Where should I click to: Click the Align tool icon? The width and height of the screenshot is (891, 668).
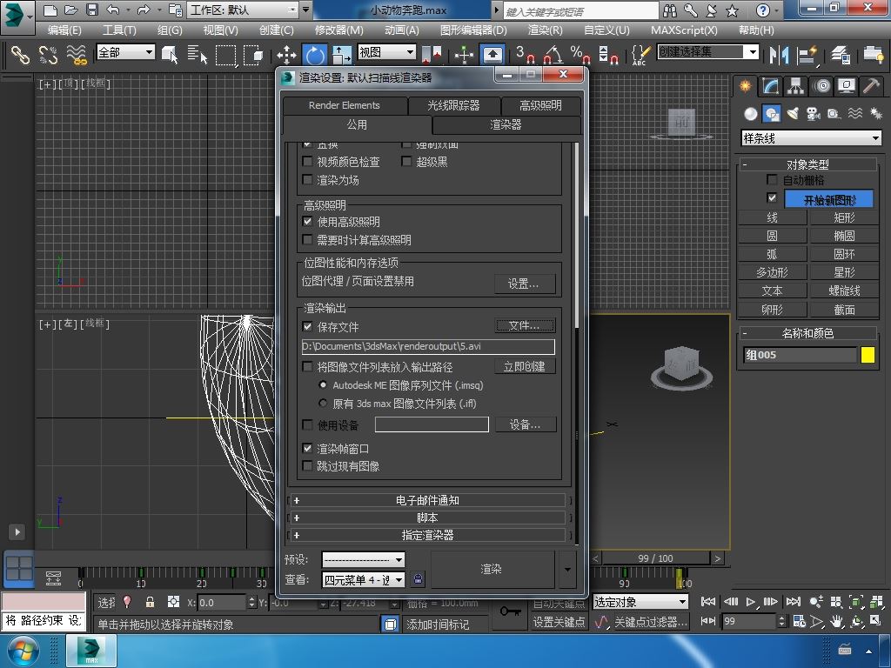point(807,55)
